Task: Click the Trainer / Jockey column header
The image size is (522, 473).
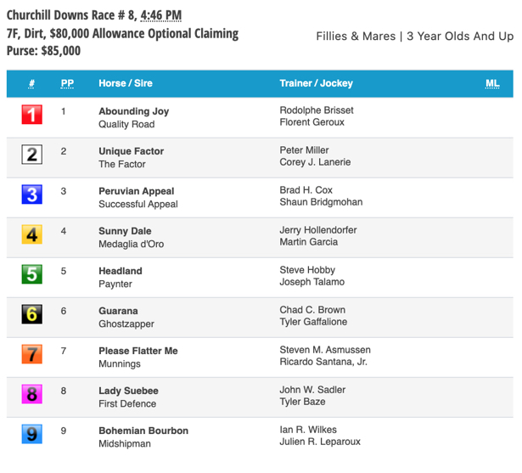Action: pyautogui.click(x=317, y=83)
